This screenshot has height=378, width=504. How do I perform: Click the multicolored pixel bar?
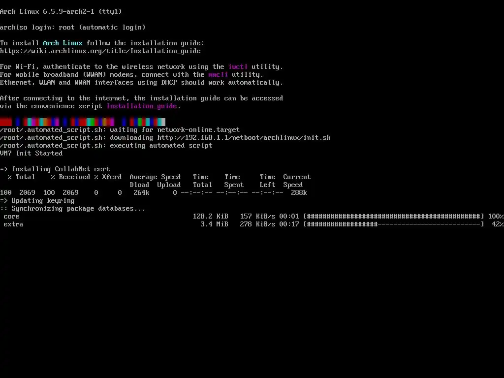click(x=83, y=122)
